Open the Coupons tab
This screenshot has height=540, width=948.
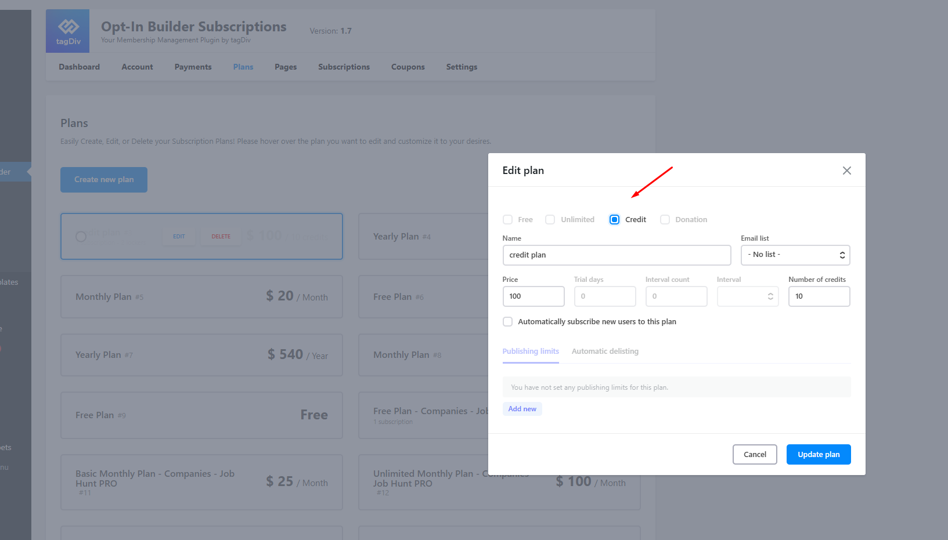point(408,67)
